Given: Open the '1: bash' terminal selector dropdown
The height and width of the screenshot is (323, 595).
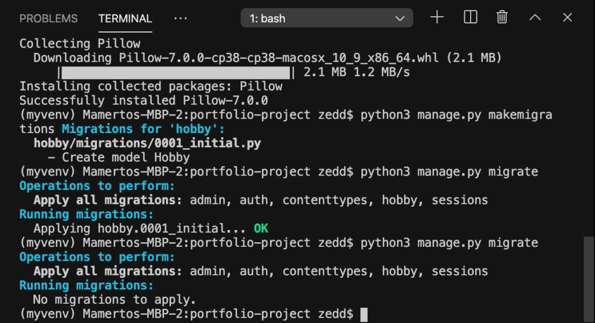Looking at the screenshot, I should click(327, 18).
